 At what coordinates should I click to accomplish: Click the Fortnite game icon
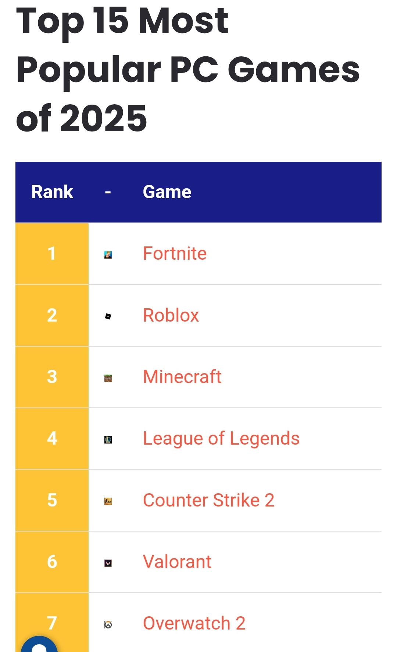pyautogui.click(x=108, y=255)
